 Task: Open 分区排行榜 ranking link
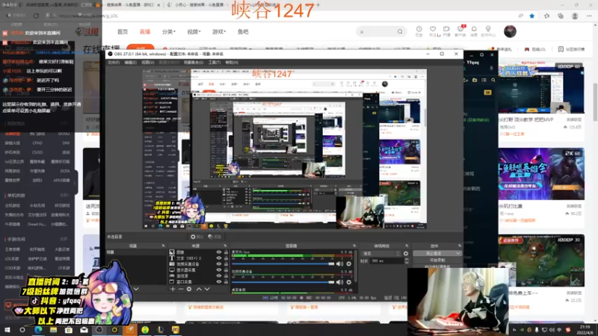tap(571, 49)
